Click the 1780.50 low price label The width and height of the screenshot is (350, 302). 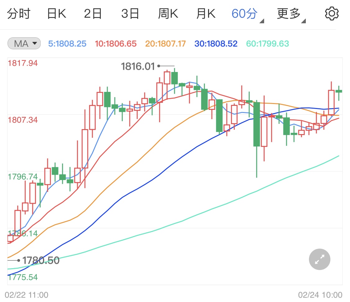(x=41, y=260)
